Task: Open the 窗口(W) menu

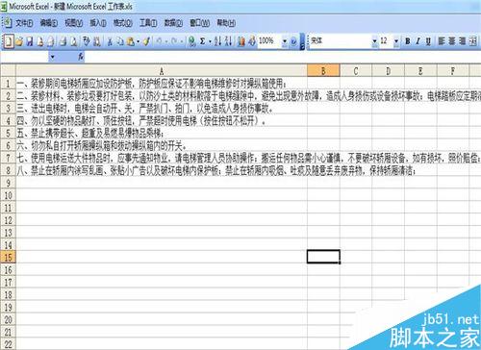Action: pos(199,23)
